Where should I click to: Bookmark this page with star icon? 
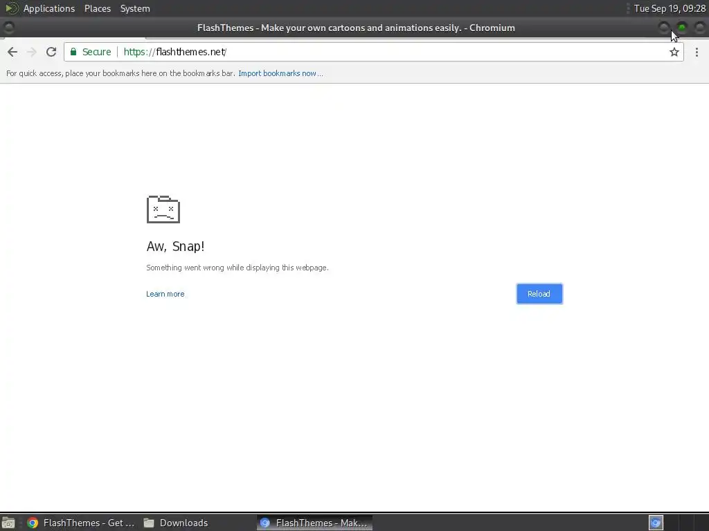[x=674, y=52]
